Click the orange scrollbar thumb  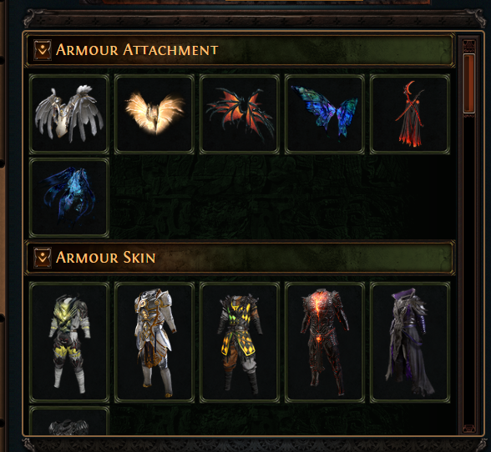click(468, 83)
